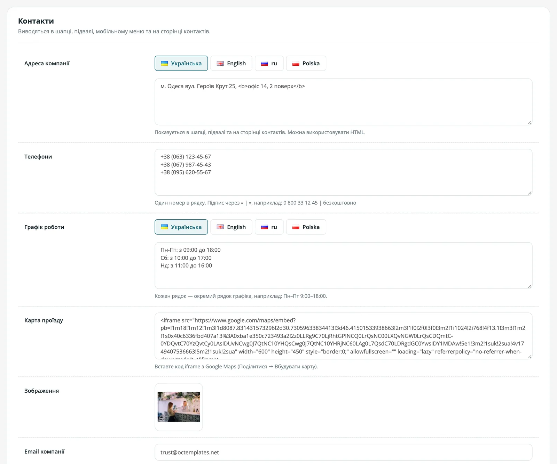Click the Polish flag icon in schedule tabs
Image resolution: width=557 pixels, height=464 pixels.
point(296,227)
